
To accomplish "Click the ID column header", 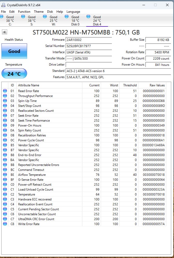I will point(12,85).
